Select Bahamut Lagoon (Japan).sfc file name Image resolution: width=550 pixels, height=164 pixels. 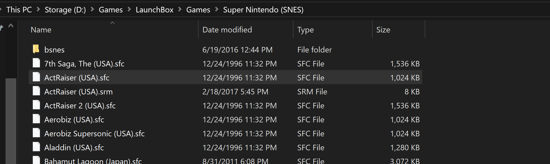(x=93, y=161)
